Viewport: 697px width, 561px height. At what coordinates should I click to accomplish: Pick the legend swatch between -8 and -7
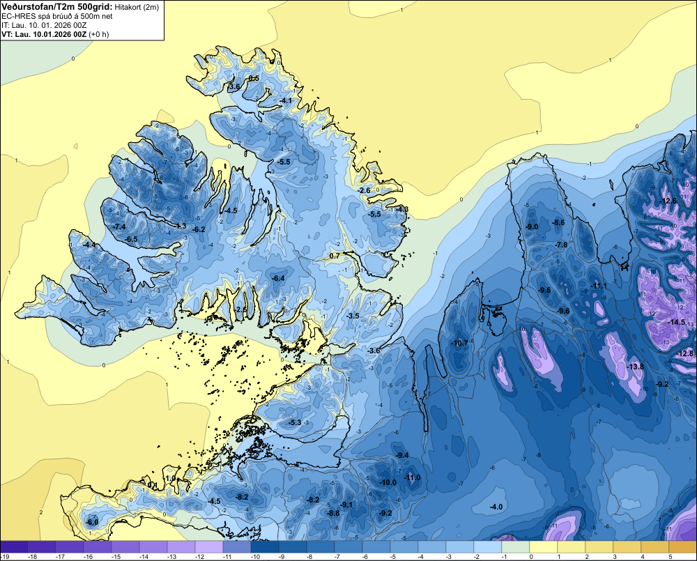(x=321, y=547)
